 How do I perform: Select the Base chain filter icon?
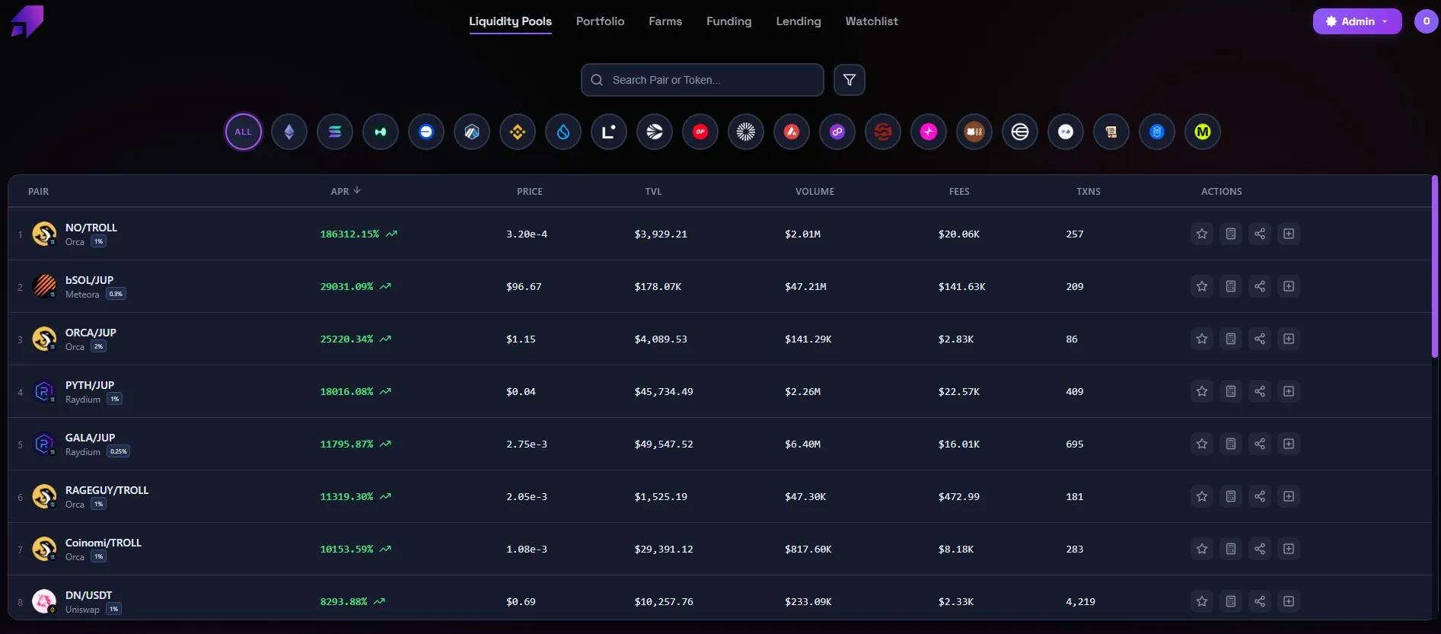coord(426,132)
